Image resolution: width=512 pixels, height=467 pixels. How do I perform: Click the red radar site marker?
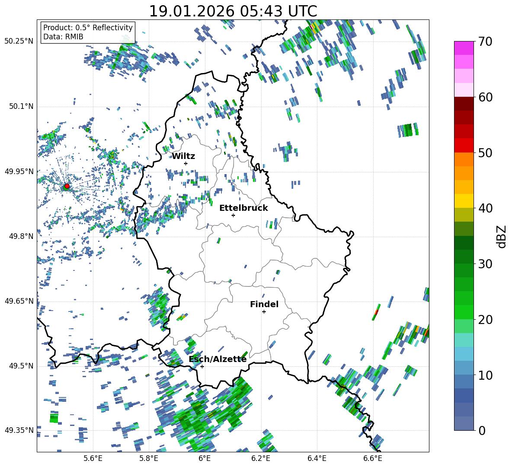pos(67,186)
